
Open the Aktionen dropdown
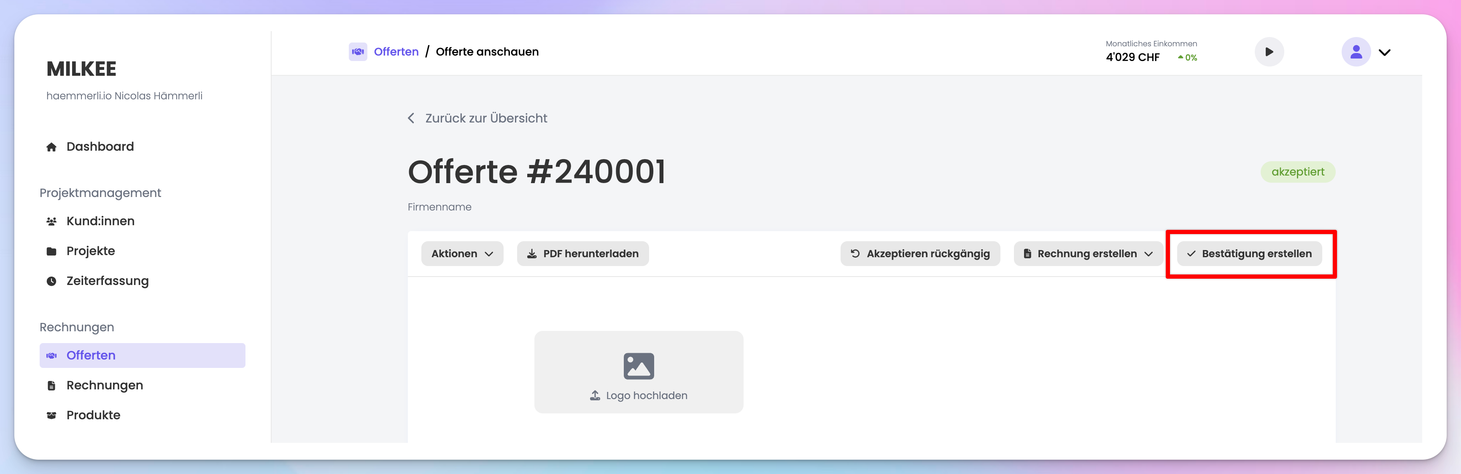(462, 254)
